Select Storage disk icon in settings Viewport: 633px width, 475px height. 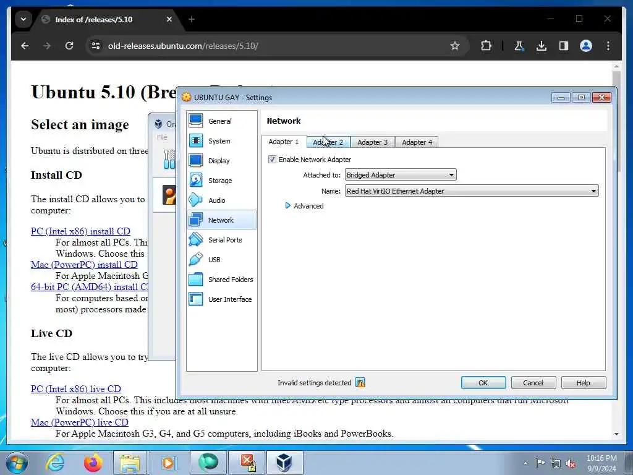[x=196, y=180]
